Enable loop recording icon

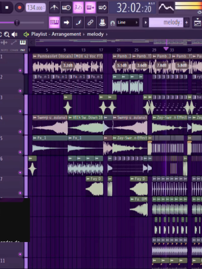[x=102, y=7]
